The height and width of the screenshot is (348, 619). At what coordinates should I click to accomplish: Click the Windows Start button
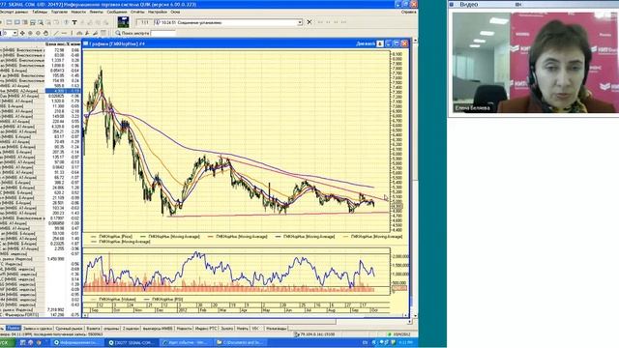[7, 342]
